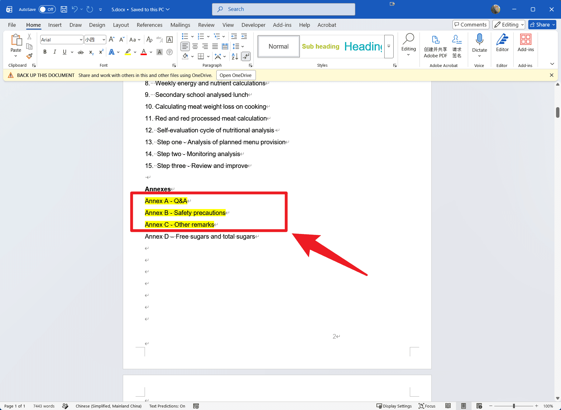The width and height of the screenshot is (561, 410).
Task: Click Read Mode view icon in status bar
Action: point(448,406)
